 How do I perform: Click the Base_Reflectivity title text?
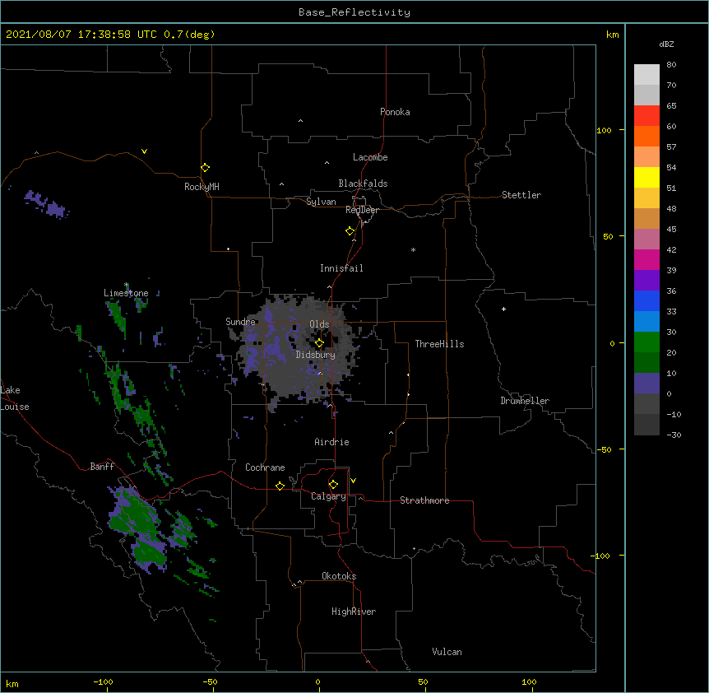coord(354,12)
